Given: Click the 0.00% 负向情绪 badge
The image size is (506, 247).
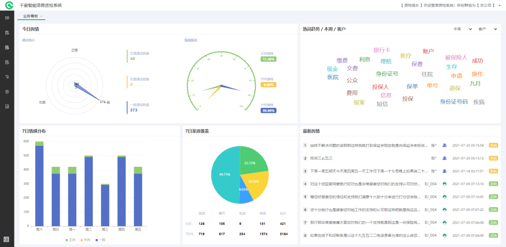Looking at the screenshot, I should [x=268, y=85].
